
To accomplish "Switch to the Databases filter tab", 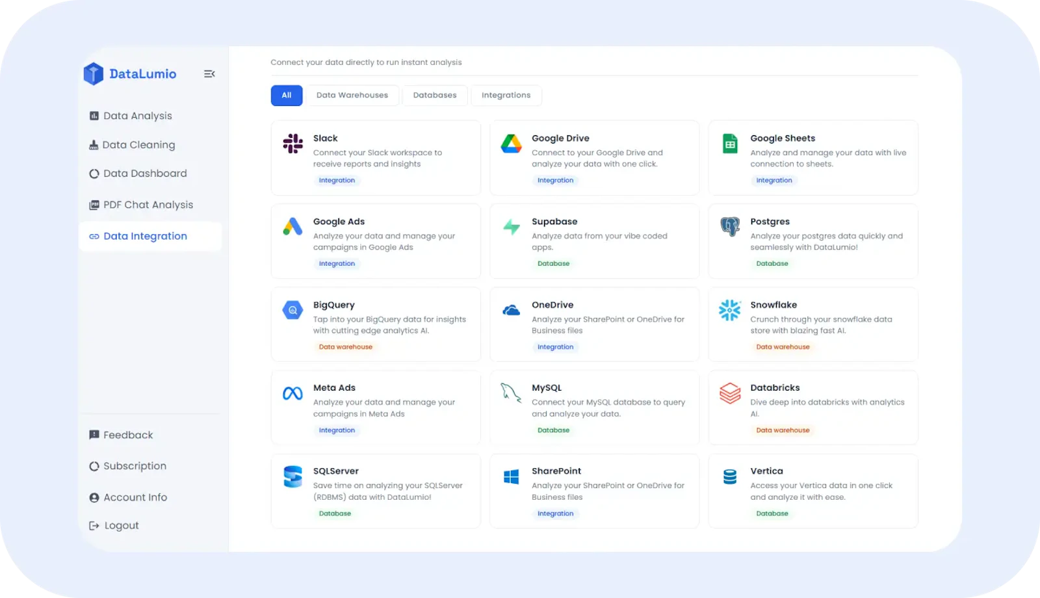I will 435,96.
